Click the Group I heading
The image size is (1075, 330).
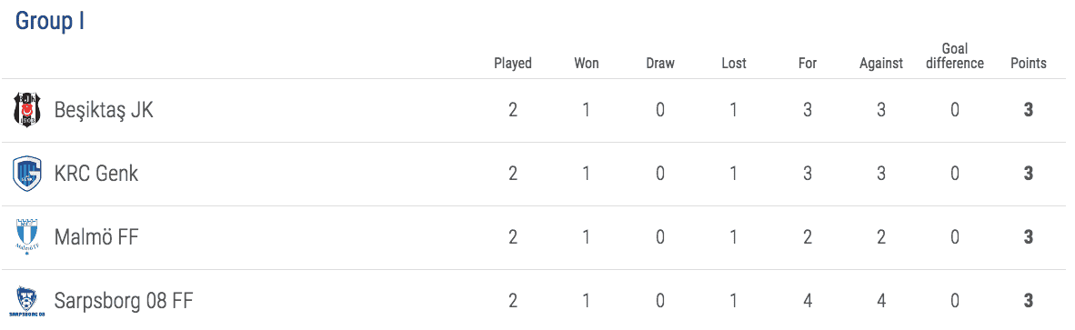[50, 21]
